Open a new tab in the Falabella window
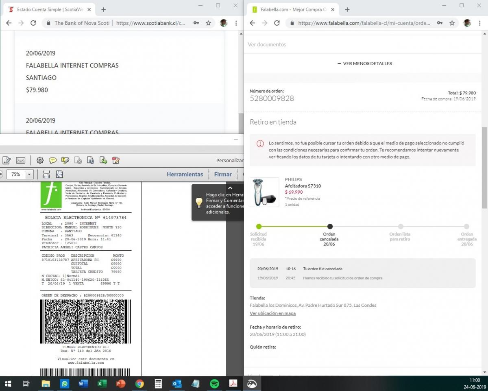Screen dimensions: 488x391 (x=347, y=9)
